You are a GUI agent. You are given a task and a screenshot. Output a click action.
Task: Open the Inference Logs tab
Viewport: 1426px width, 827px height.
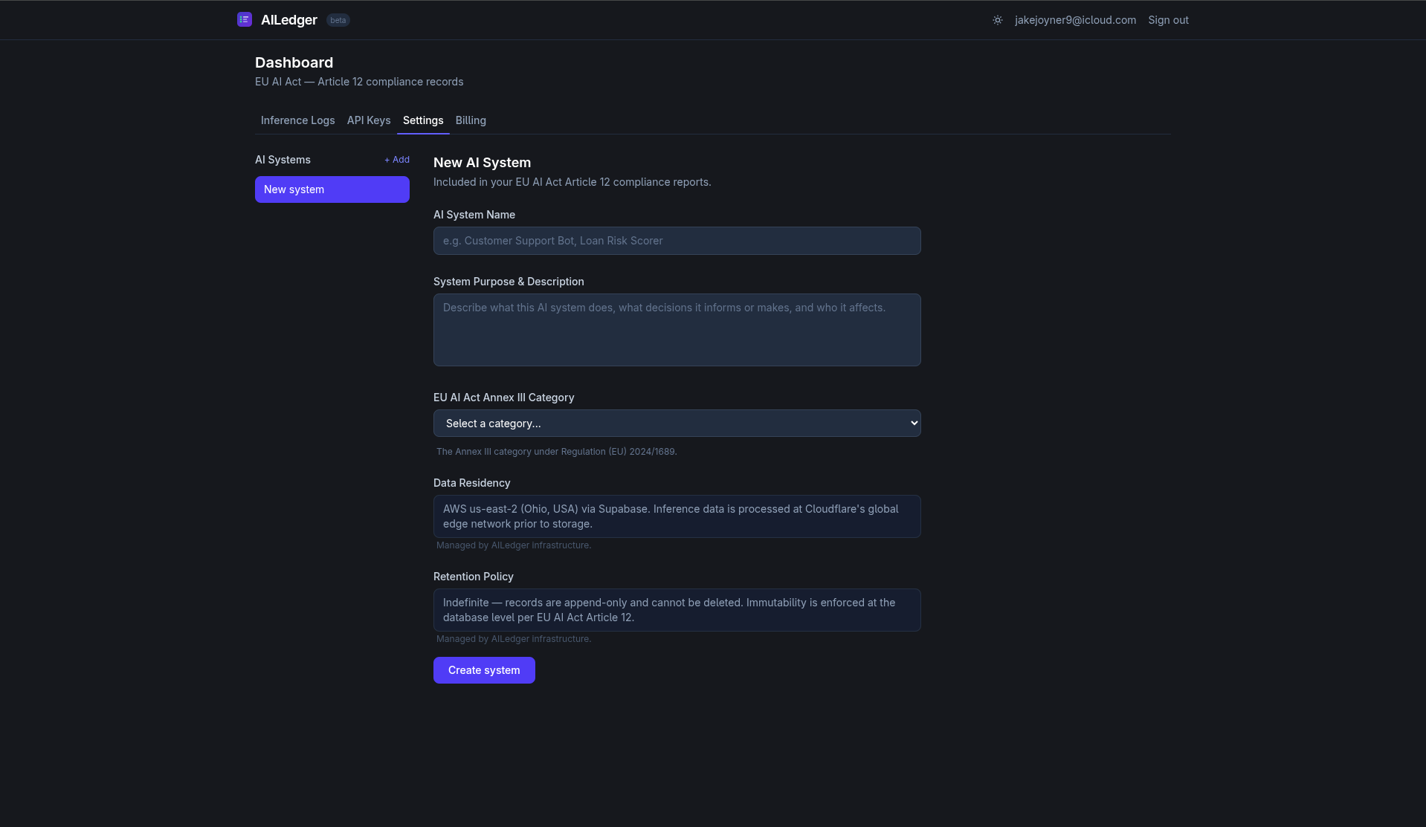(x=297, y=120)
